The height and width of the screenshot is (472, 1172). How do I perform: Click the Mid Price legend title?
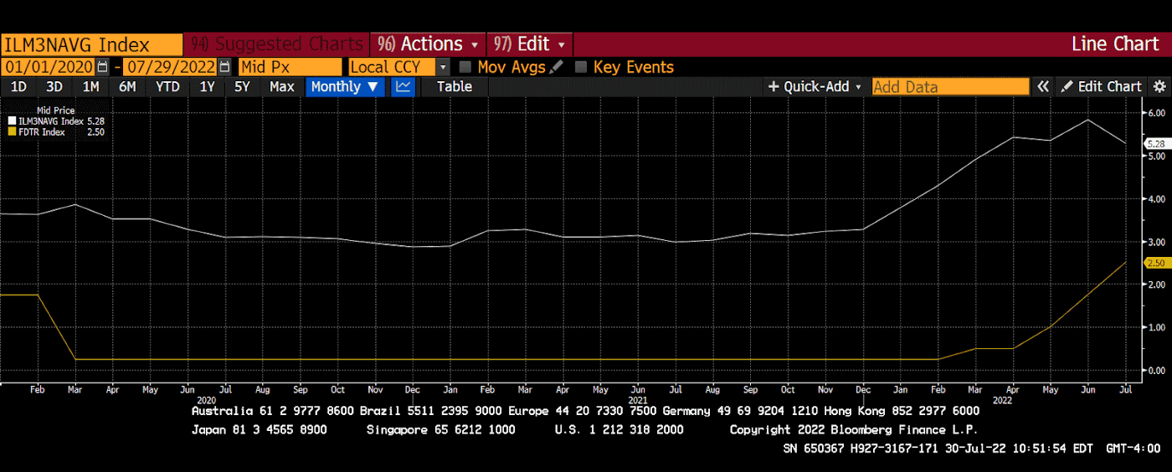[55, 110]
